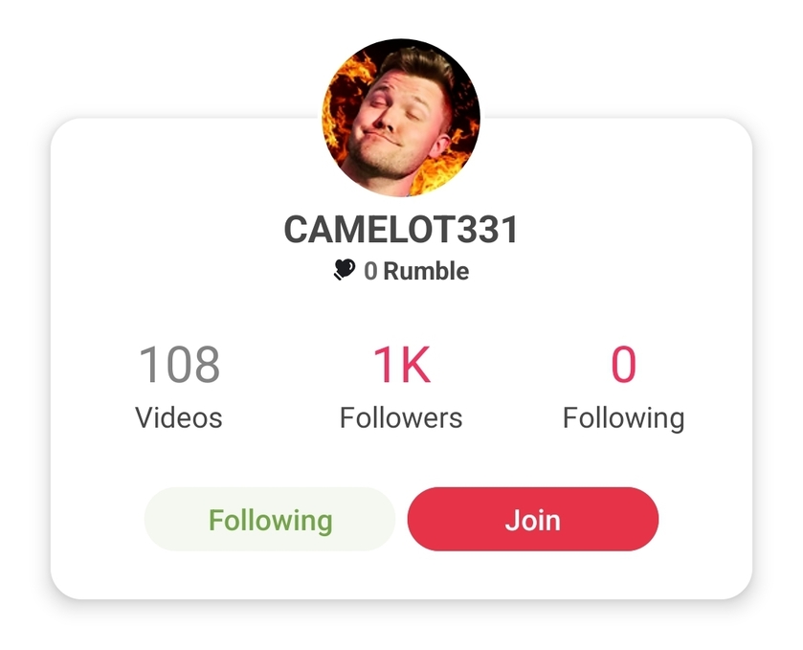Click empty card area below Join button

(401, 575)
